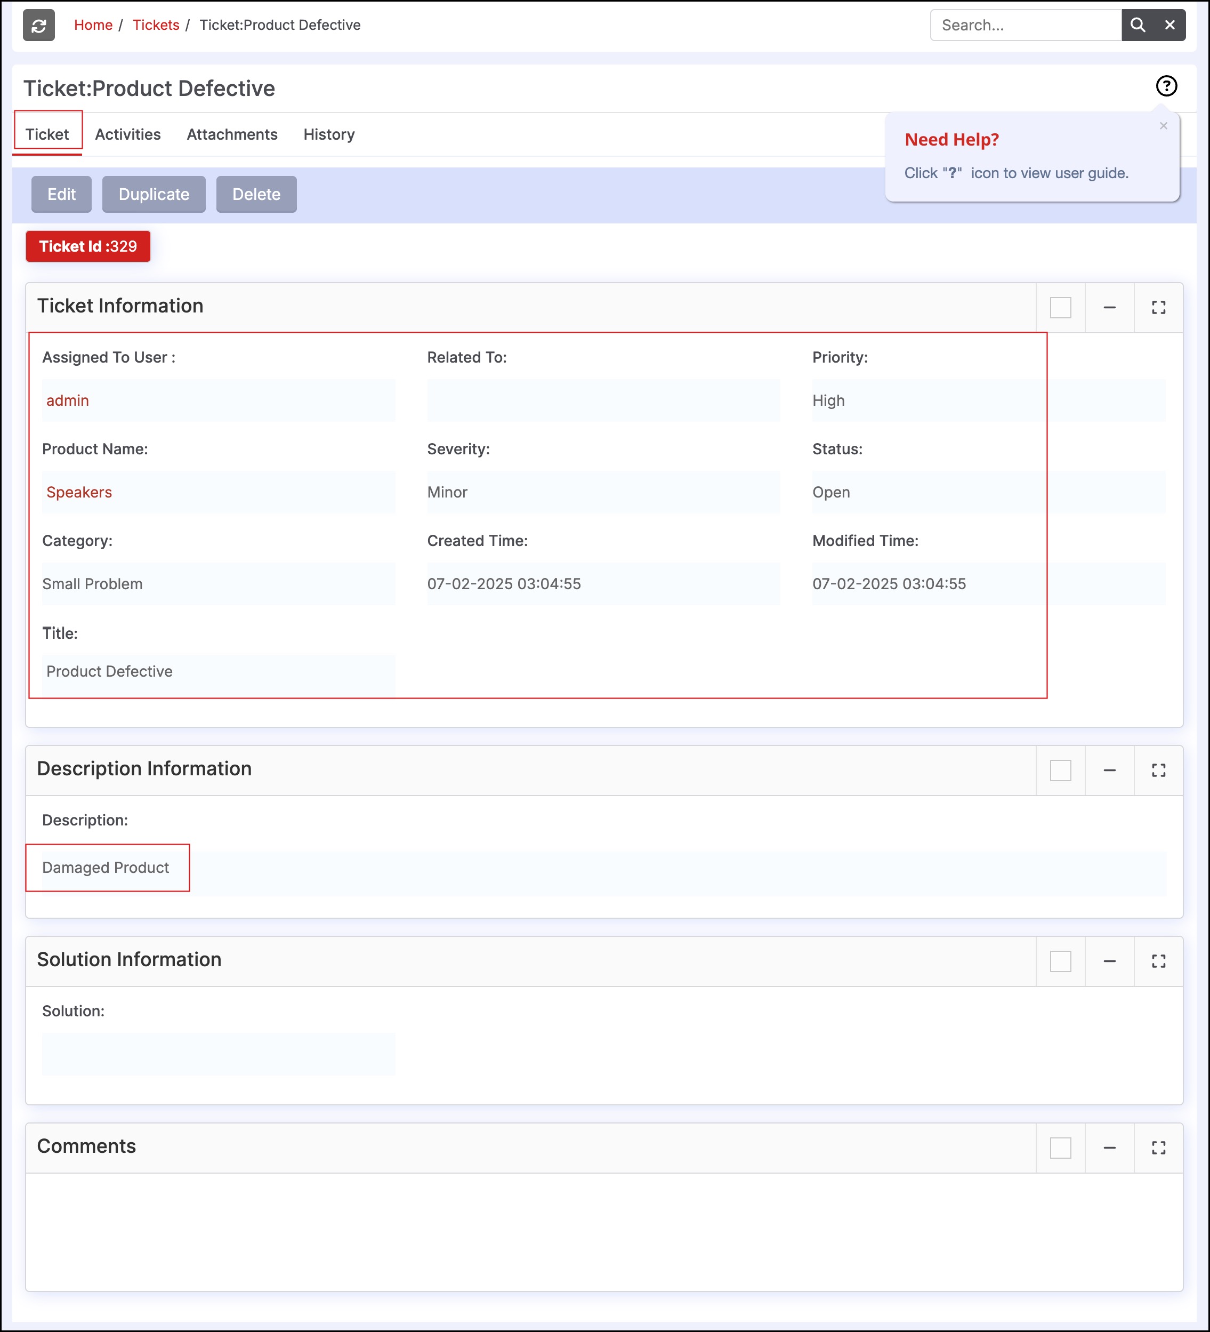The image size is (1210, 1332).
Task: Collapse the Comments panel
Action: pos(1110,1149)
